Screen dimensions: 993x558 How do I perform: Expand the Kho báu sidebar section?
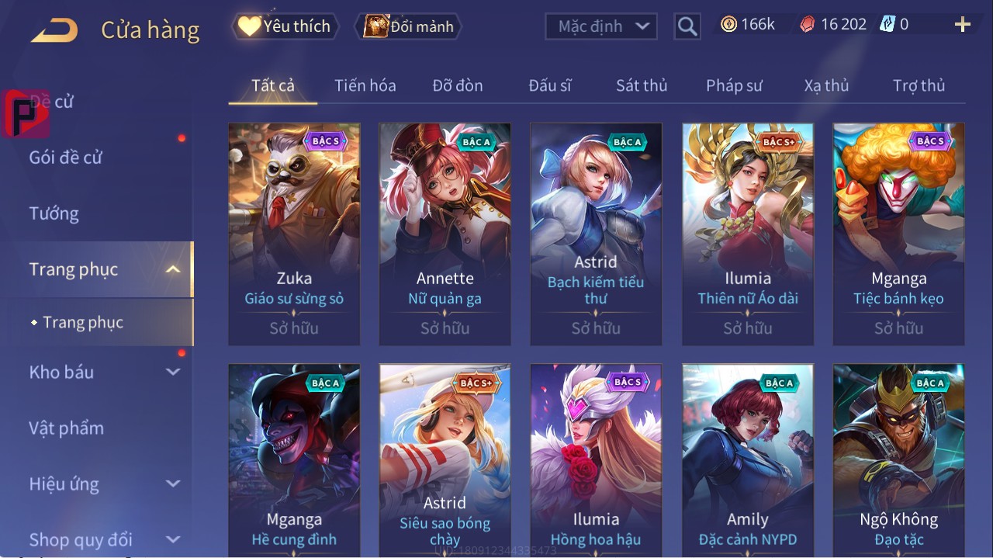[x=173, y=372]
